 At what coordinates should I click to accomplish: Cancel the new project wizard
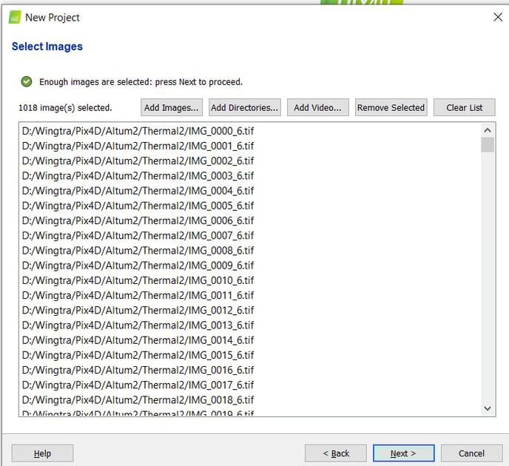point(471,453)
